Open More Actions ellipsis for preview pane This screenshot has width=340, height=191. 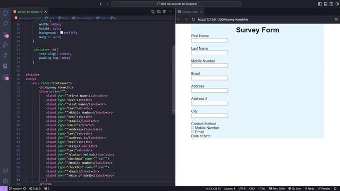pyautogui.click(x=335, y=12)
